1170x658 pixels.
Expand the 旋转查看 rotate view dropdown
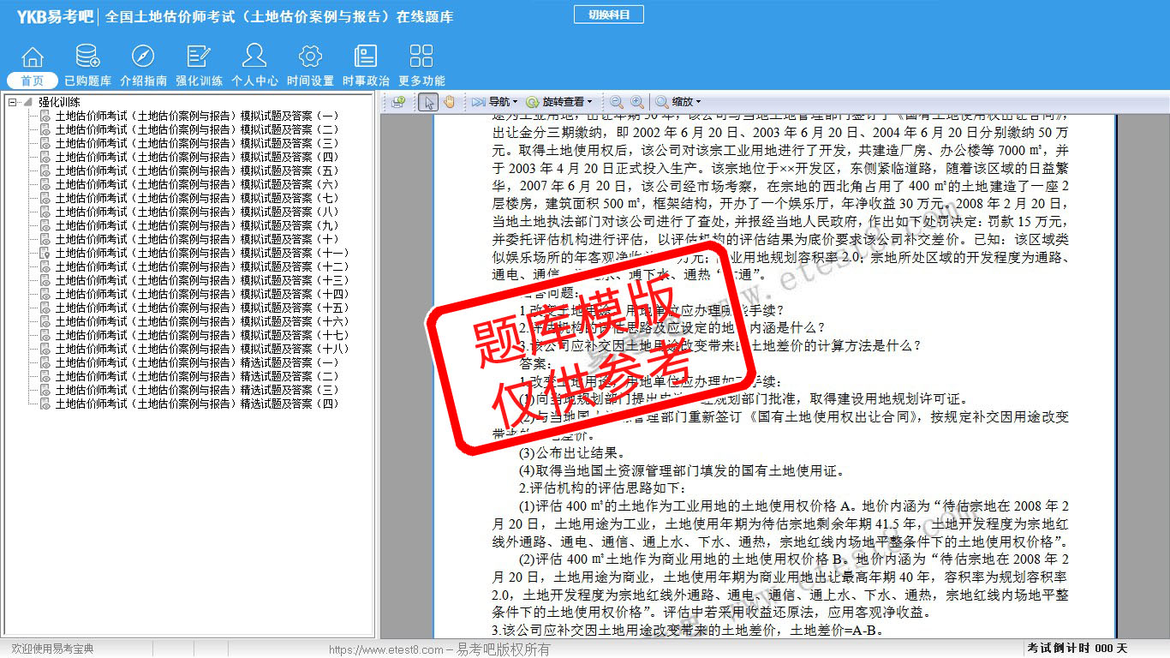point(560,102)
